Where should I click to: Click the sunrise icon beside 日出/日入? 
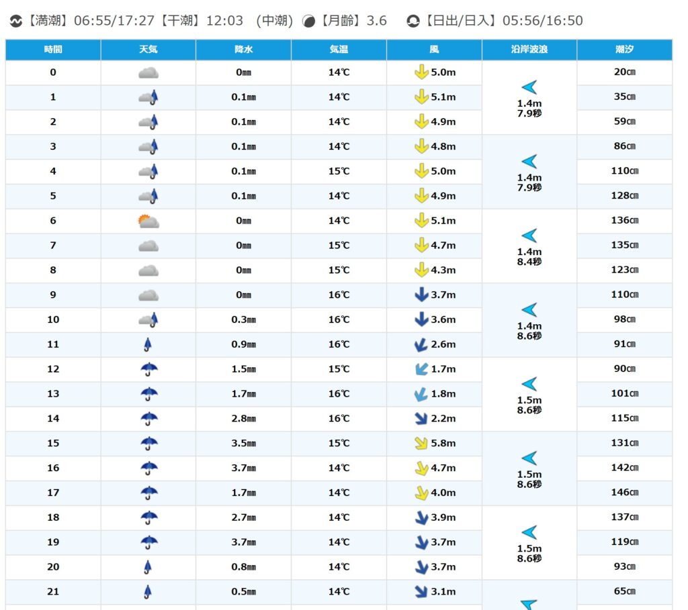click(413, 21)
